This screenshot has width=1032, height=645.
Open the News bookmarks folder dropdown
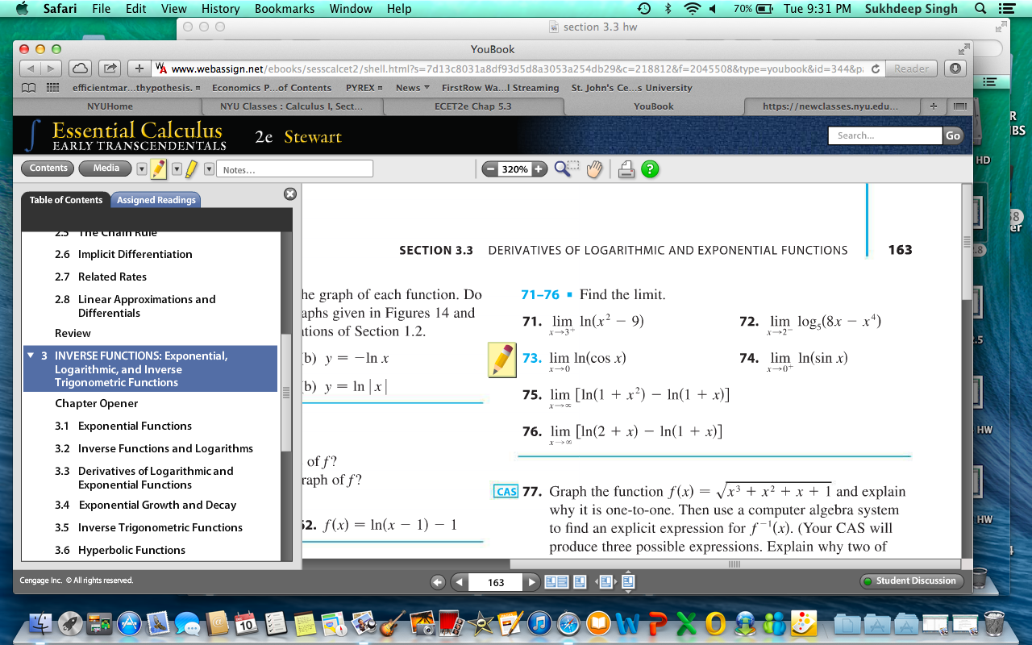click(412, 88)
